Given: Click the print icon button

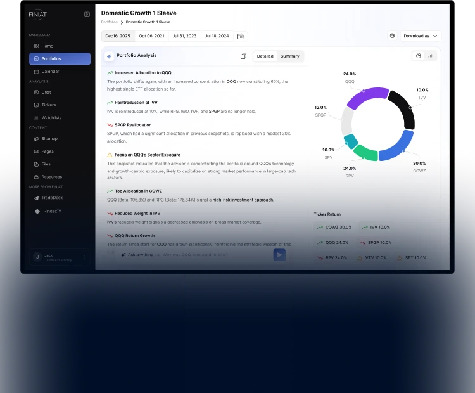Looking at the screenshot, I should 392,35.
